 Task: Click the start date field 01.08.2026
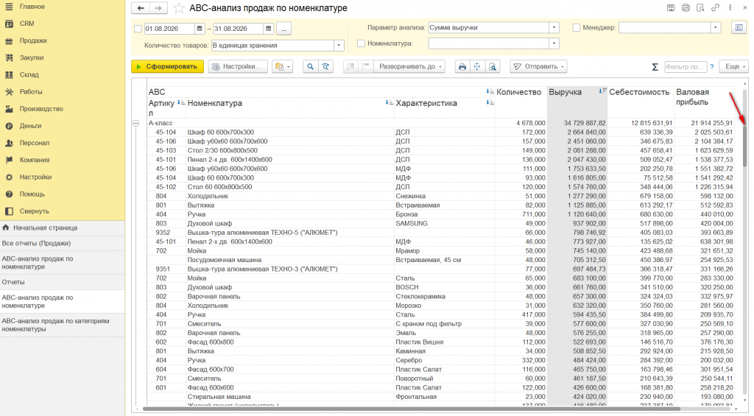169,29
